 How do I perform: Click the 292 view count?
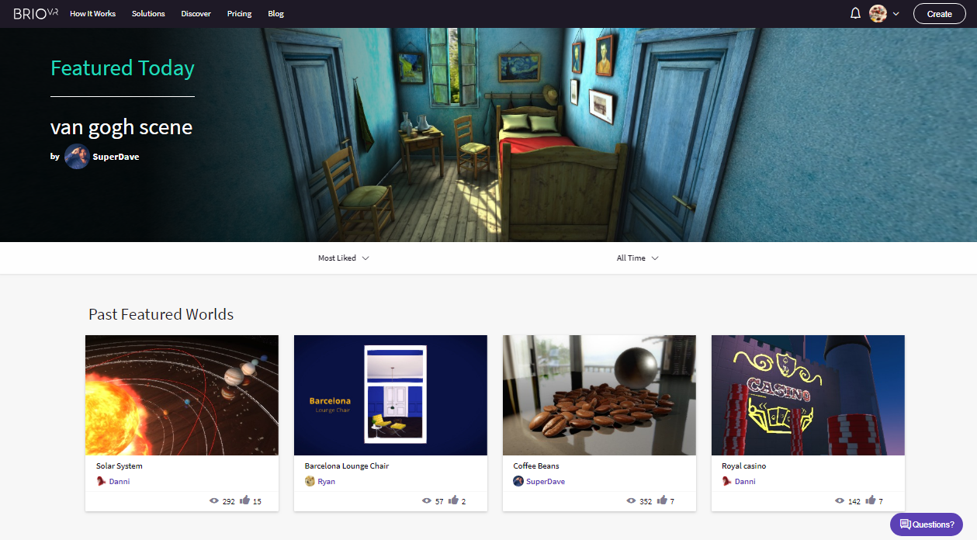tap(229, 502)
